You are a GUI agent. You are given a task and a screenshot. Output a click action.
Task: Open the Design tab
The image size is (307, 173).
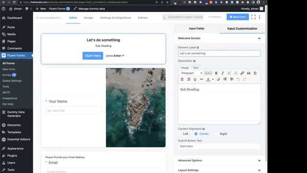click(88, 18)
